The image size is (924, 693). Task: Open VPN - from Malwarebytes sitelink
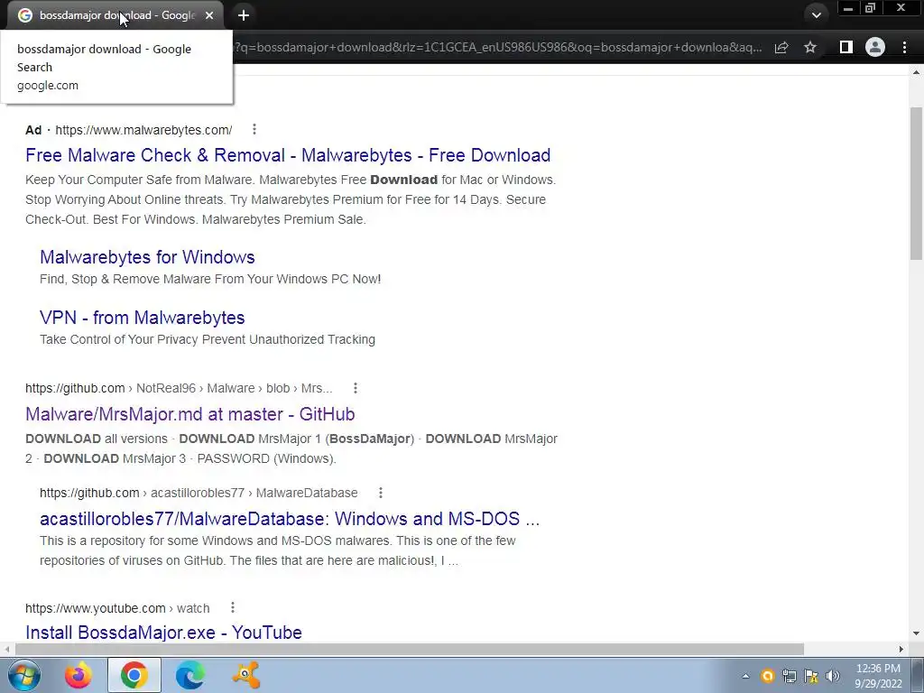click(x=142, y=318)
